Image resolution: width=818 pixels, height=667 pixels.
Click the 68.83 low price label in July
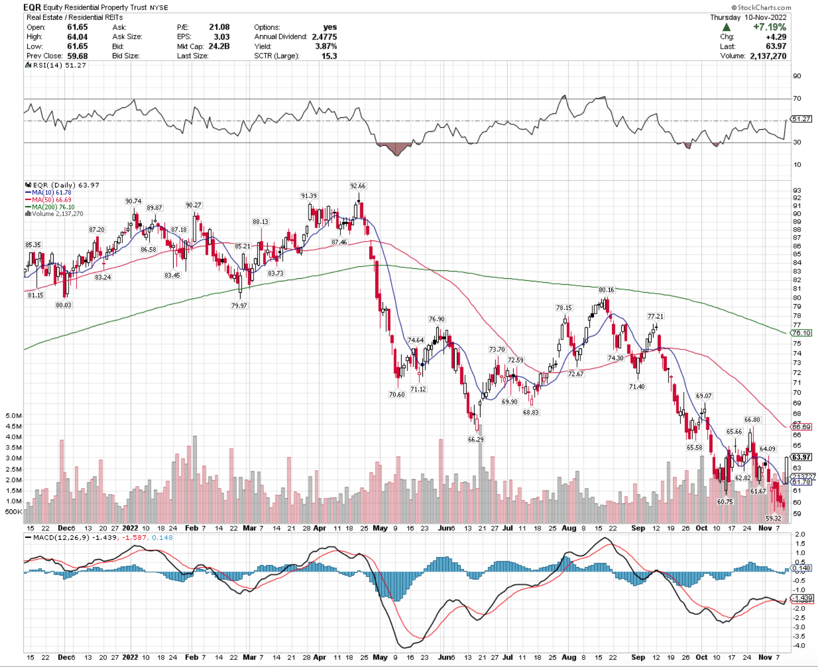(531, 412)
